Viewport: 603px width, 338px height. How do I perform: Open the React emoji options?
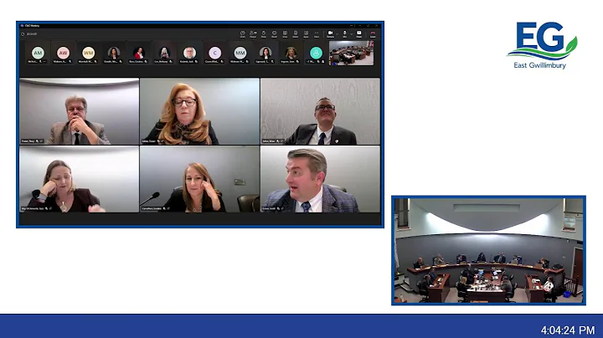click(274, 34)
